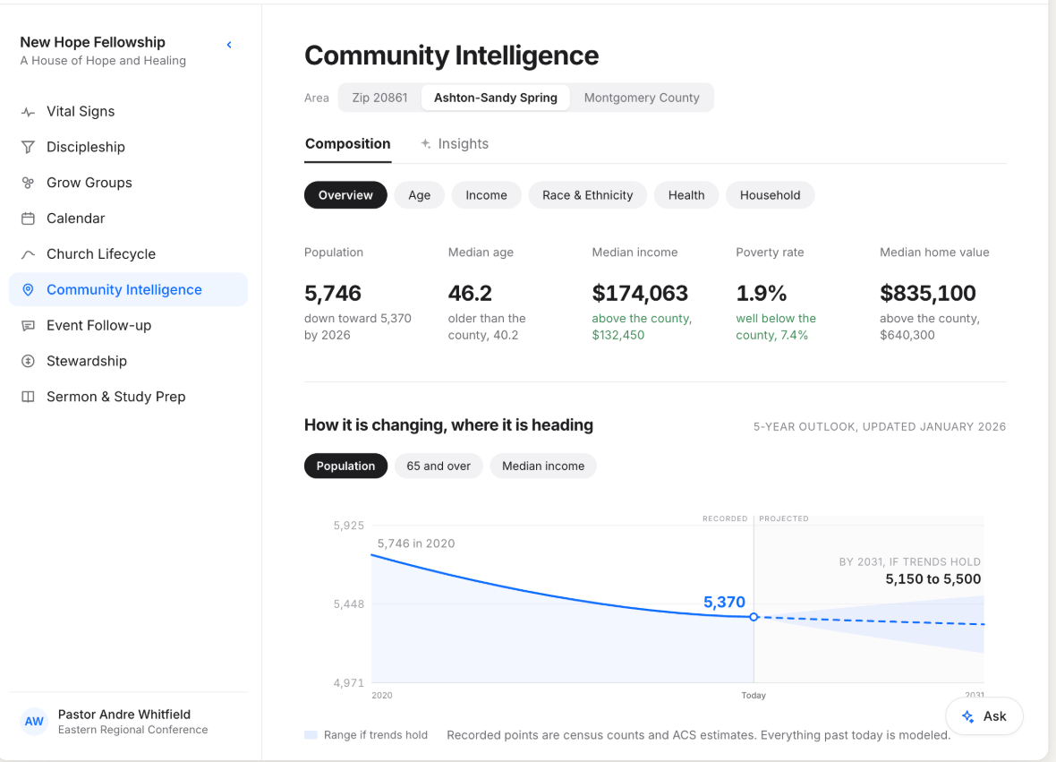Screen dimensions: 1056x762
Task: Click the PROJECTED chart label
Action: point(784,518)
